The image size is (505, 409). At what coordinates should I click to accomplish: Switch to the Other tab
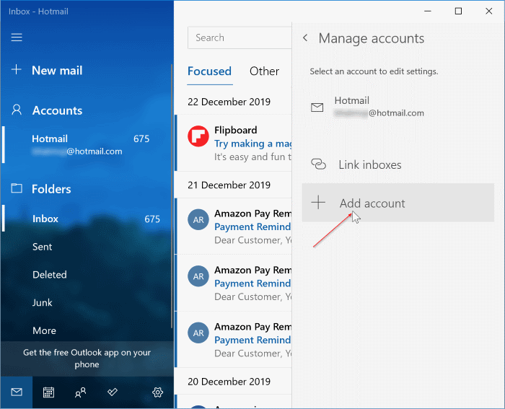tap(264, 71)
